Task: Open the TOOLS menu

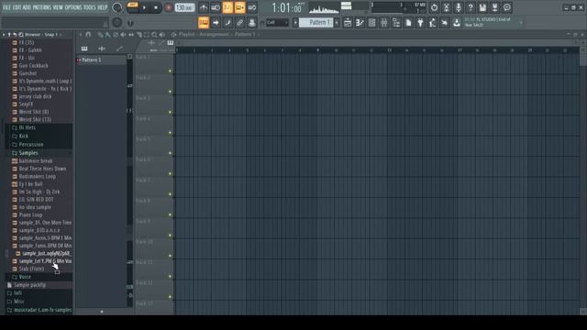Action: 90,7
